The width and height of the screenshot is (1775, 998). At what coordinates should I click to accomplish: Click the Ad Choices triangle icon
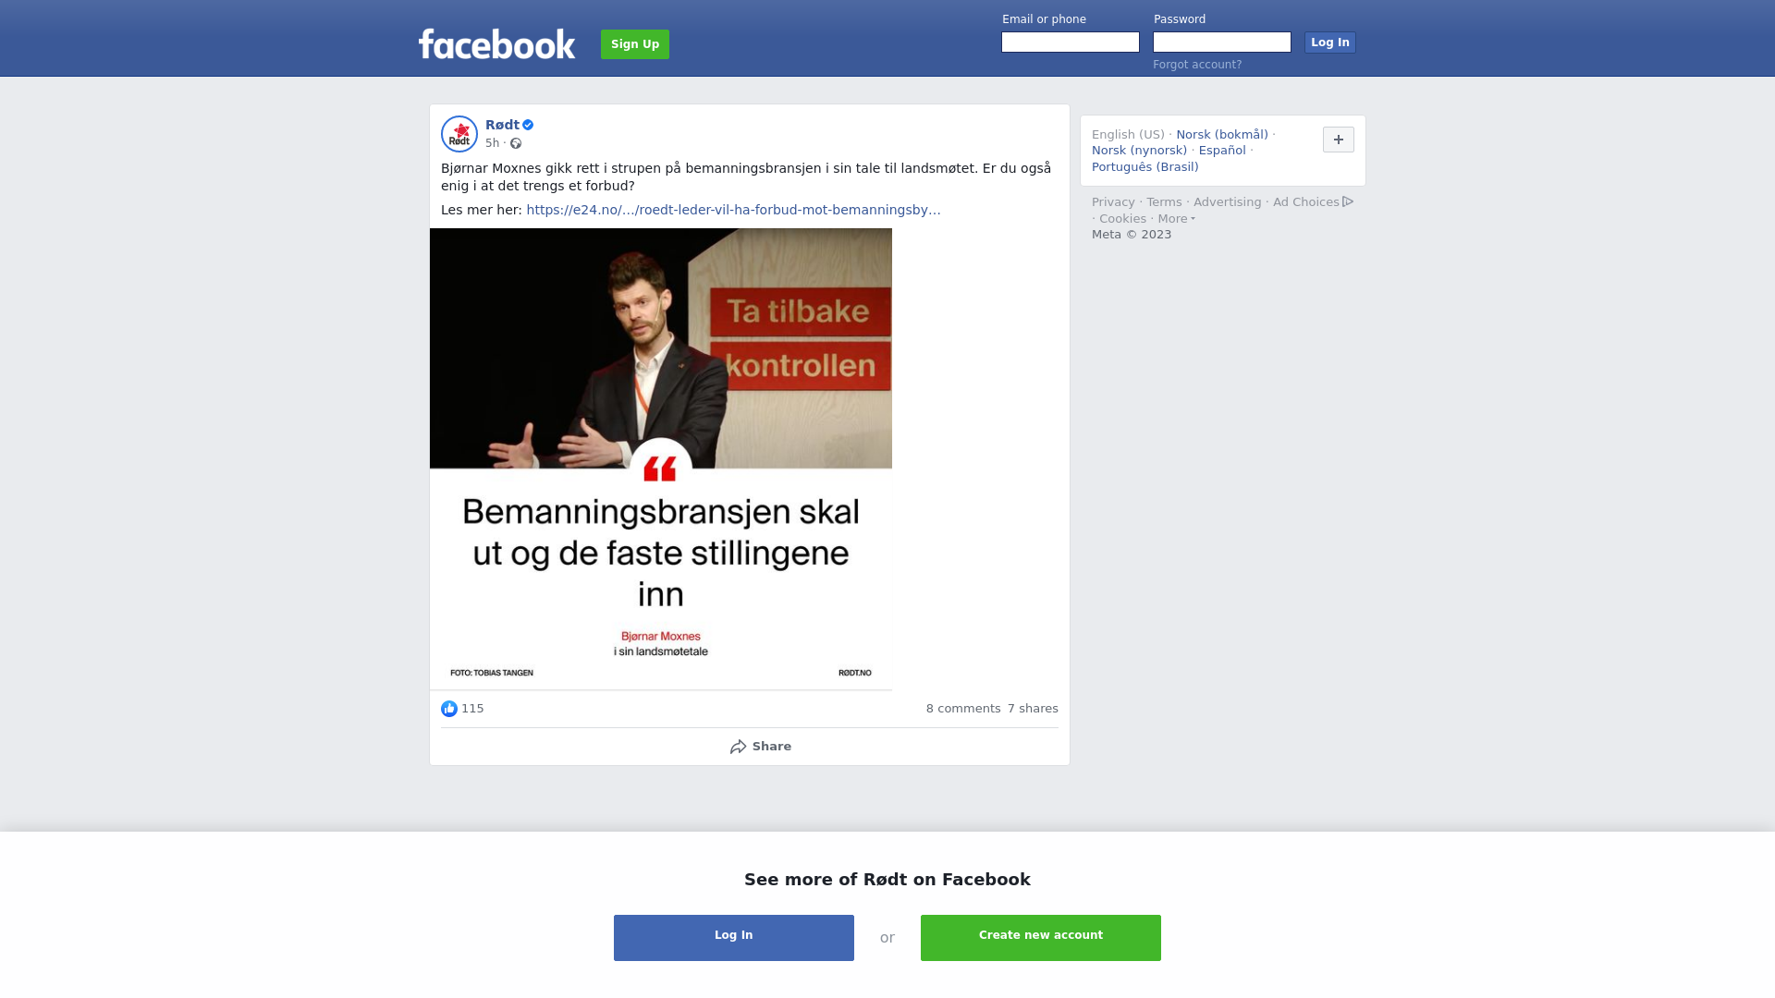click(x=1348, y=201)
